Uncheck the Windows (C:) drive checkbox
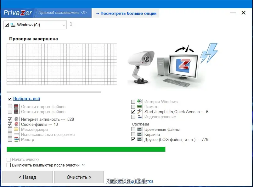The height and width of the screenshot is (187, 253). click(x=7, y=25)
